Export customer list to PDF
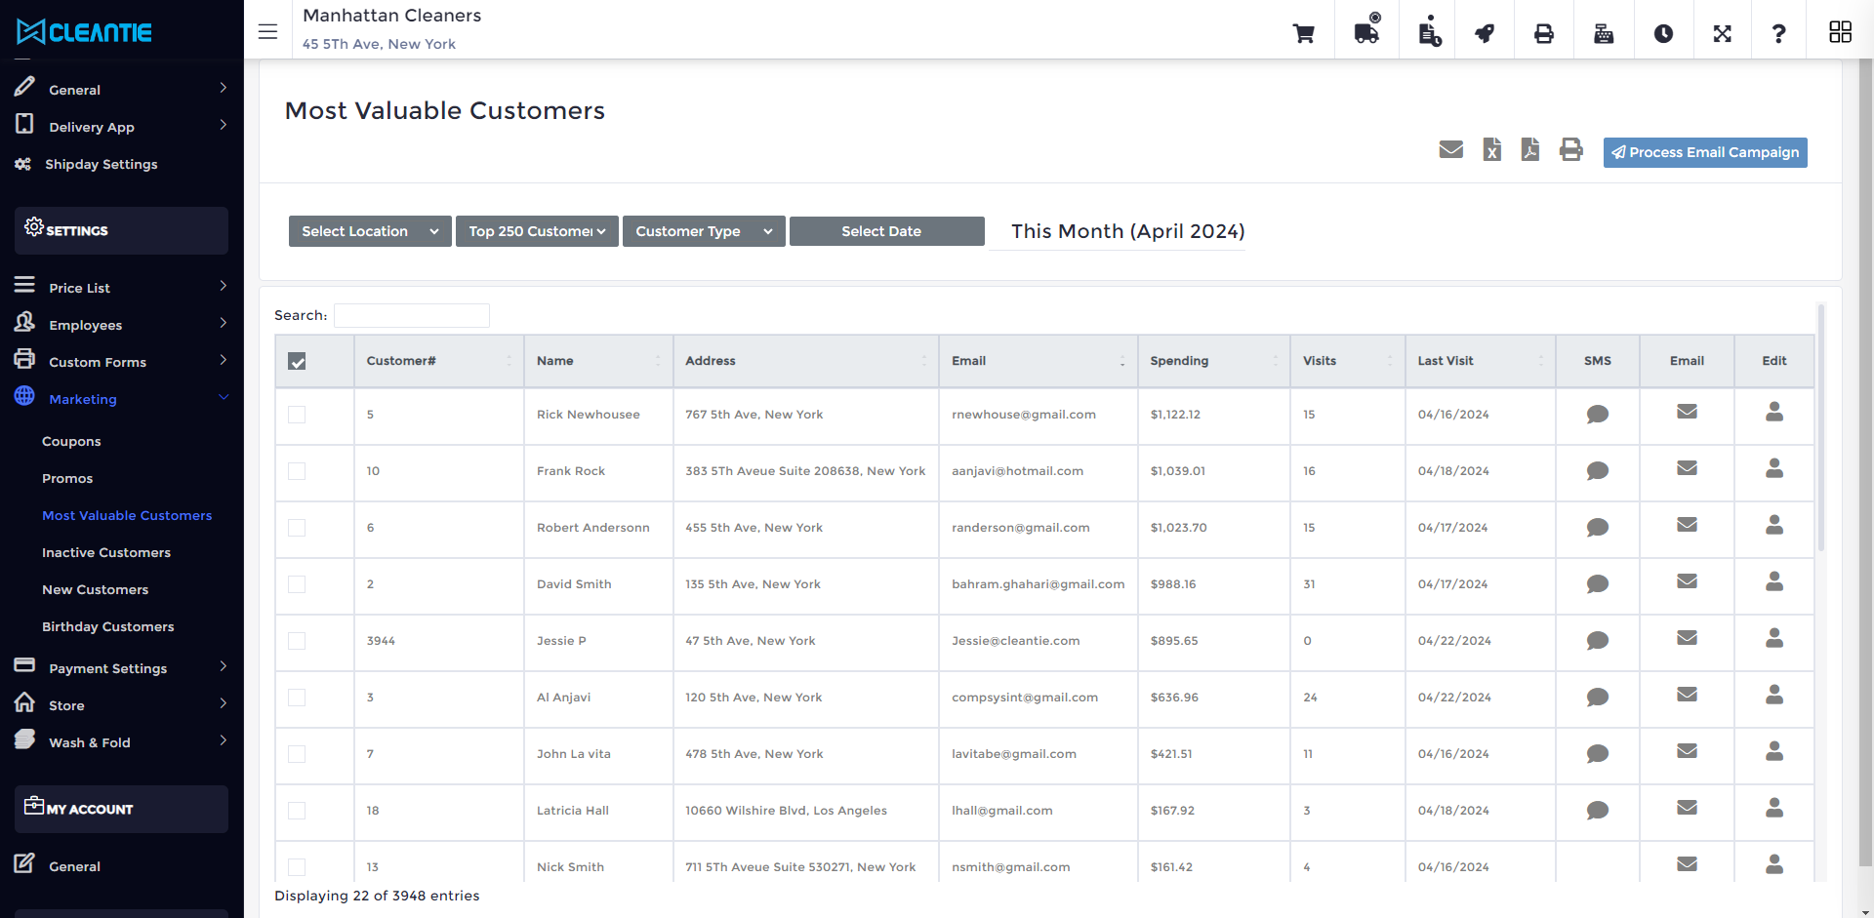The width and height of the screenshot is (1874, 918). coord(1530,149)
